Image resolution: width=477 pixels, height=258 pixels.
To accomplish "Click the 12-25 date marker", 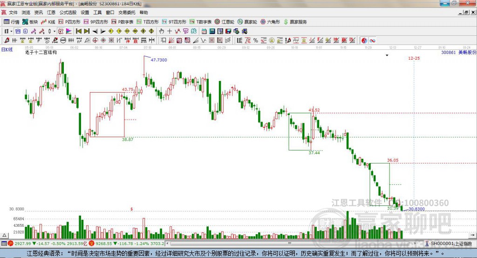I will (414, 58).
